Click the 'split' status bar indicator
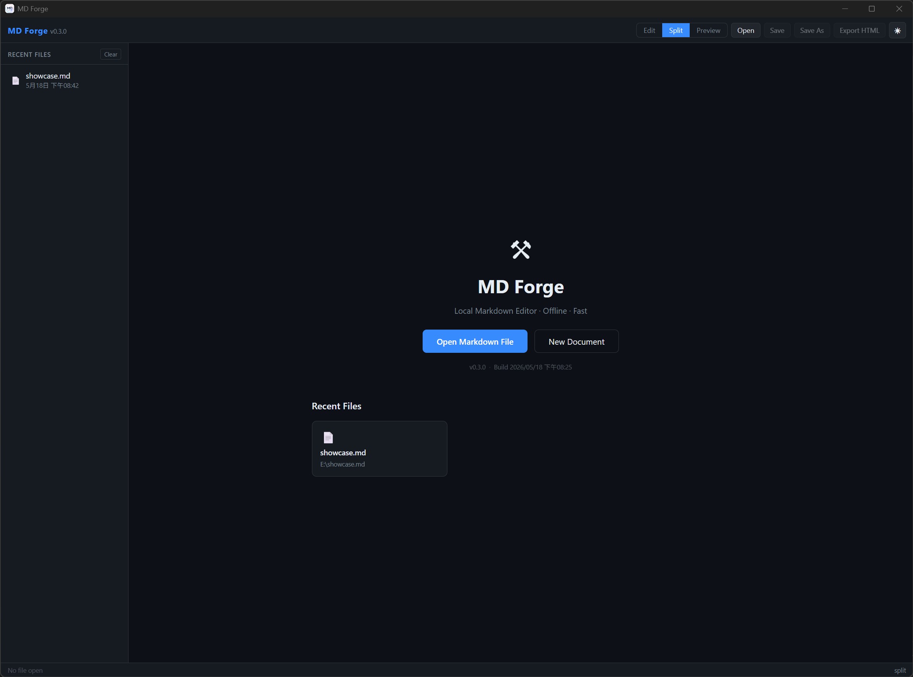 pyautogui.click(x=900, y=670)
